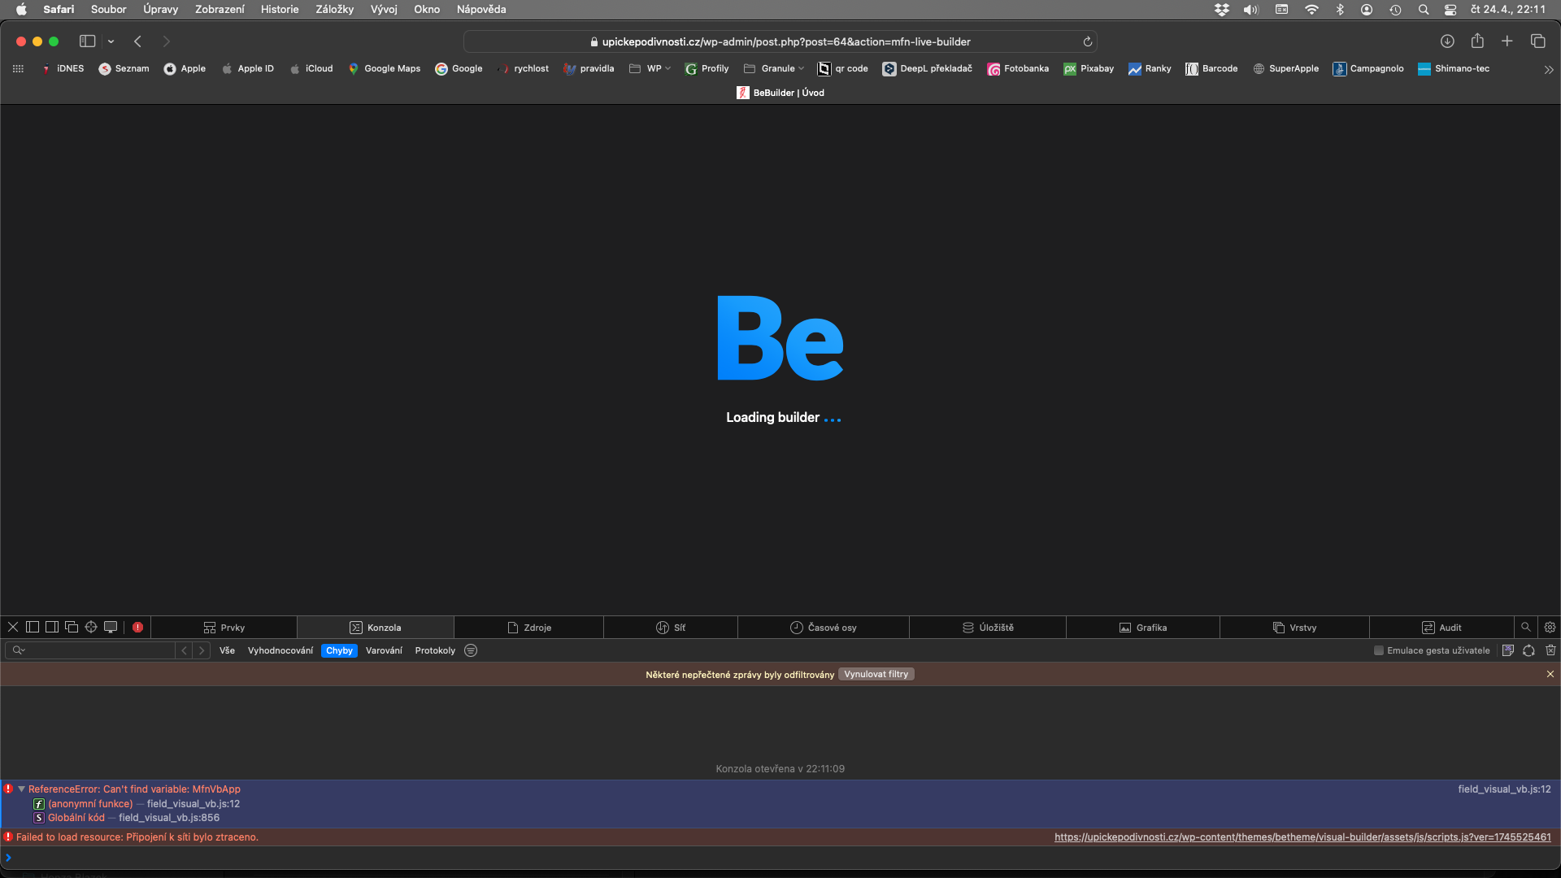Collapse the ReferenceError stack trace

click(21, 789)
